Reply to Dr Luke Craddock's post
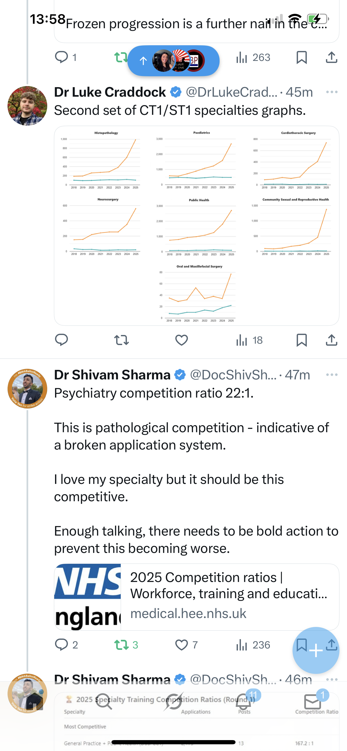This screenshot has height=751, width=347. 61,340
